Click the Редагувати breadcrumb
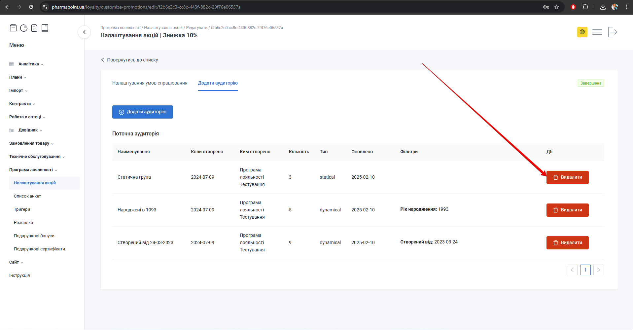Image resolution: width=633 pixels, height=330 pixels. [x=197, y=28]
